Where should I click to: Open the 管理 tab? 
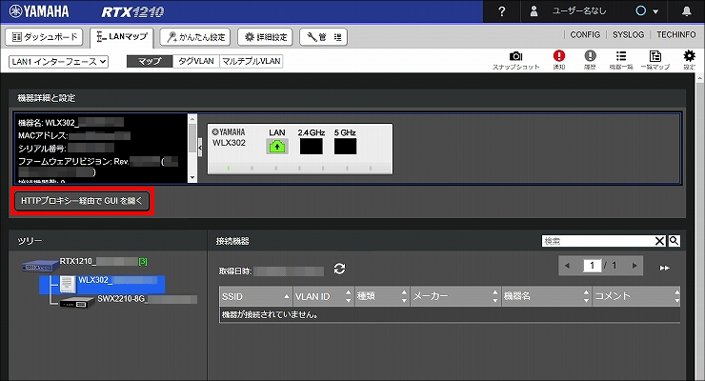coord(323,37)
